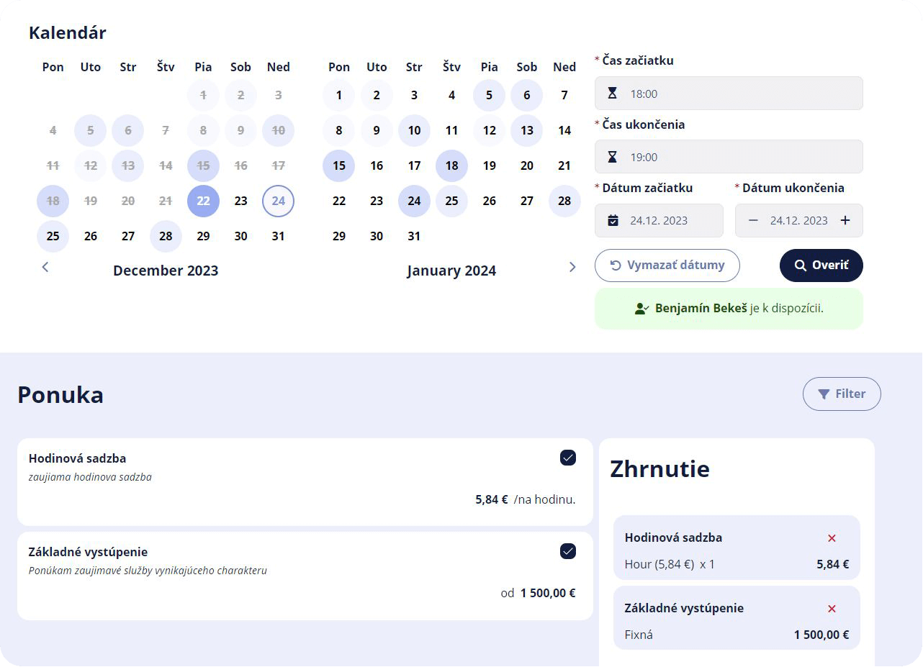Click the January 2024 month label
Viewport: 923px width, 667px height.
[x=451, y=271]
